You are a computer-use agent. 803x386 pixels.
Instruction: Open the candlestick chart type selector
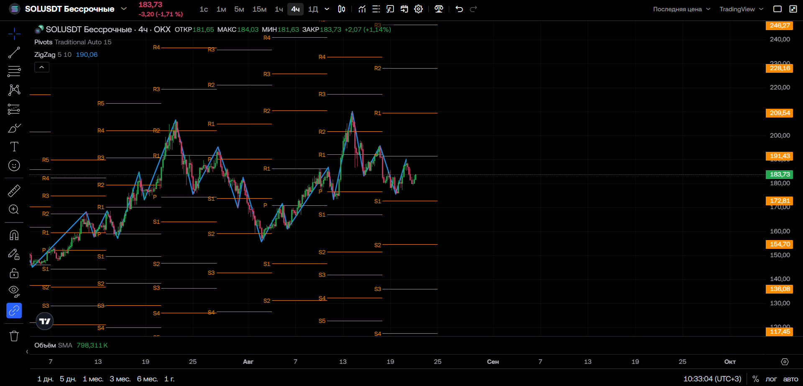point(342,9)
